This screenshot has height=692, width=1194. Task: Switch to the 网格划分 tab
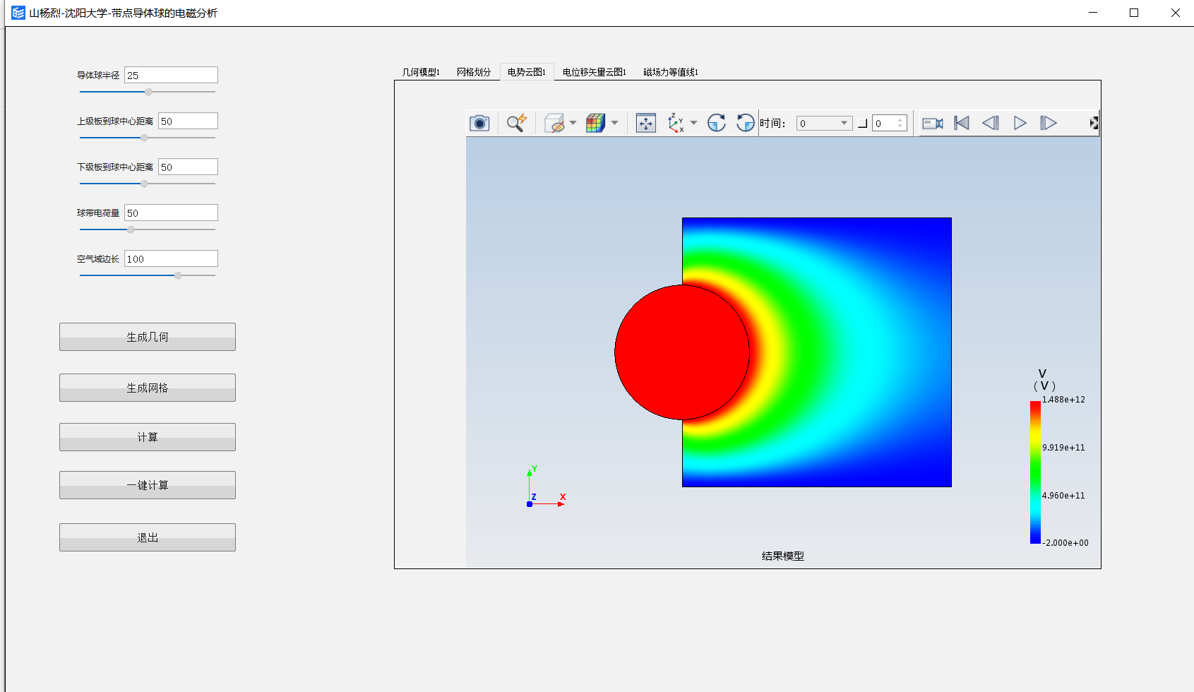(473, 72)
